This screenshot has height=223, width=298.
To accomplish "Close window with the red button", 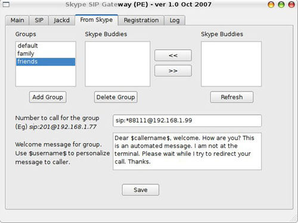I will coord(291,5).
